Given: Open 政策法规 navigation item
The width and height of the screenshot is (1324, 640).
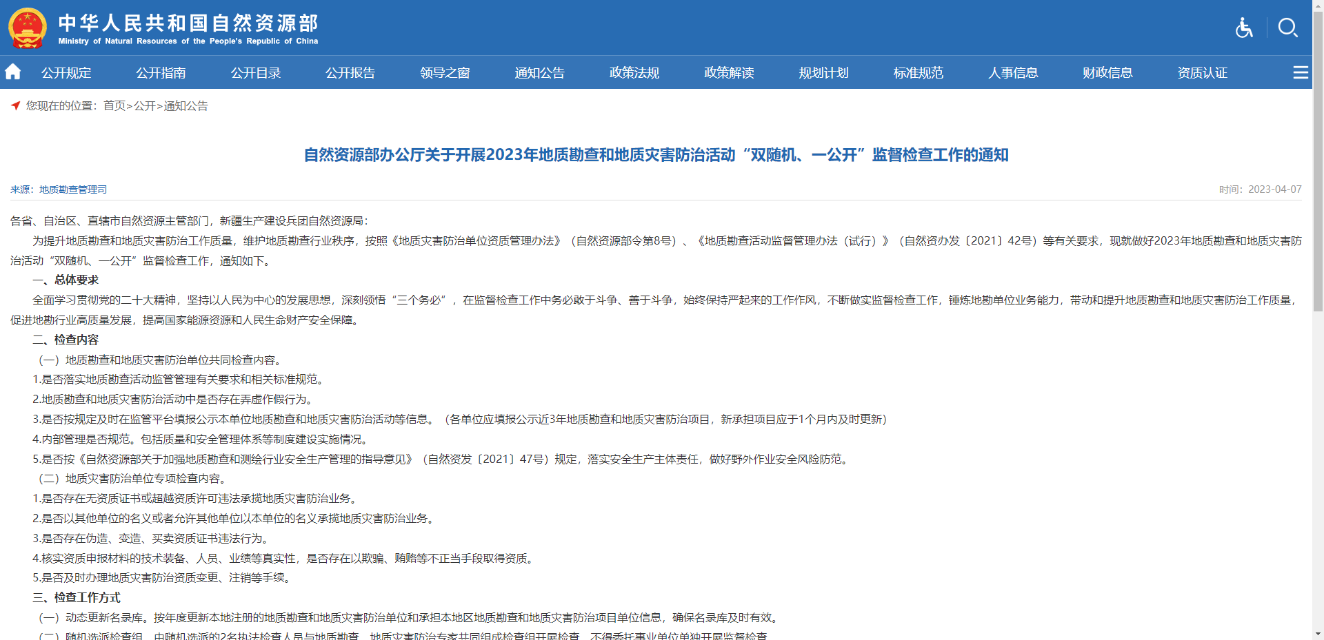Looking at the screenshot, I should click(x=634, y=73).
